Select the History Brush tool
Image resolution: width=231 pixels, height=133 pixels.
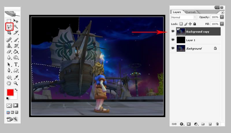16,46
